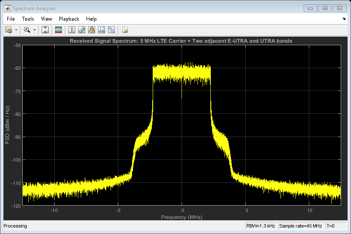The image size is (351, 234).
Task: Click the copy display snapshot icon
Action: tap(125, 30)
